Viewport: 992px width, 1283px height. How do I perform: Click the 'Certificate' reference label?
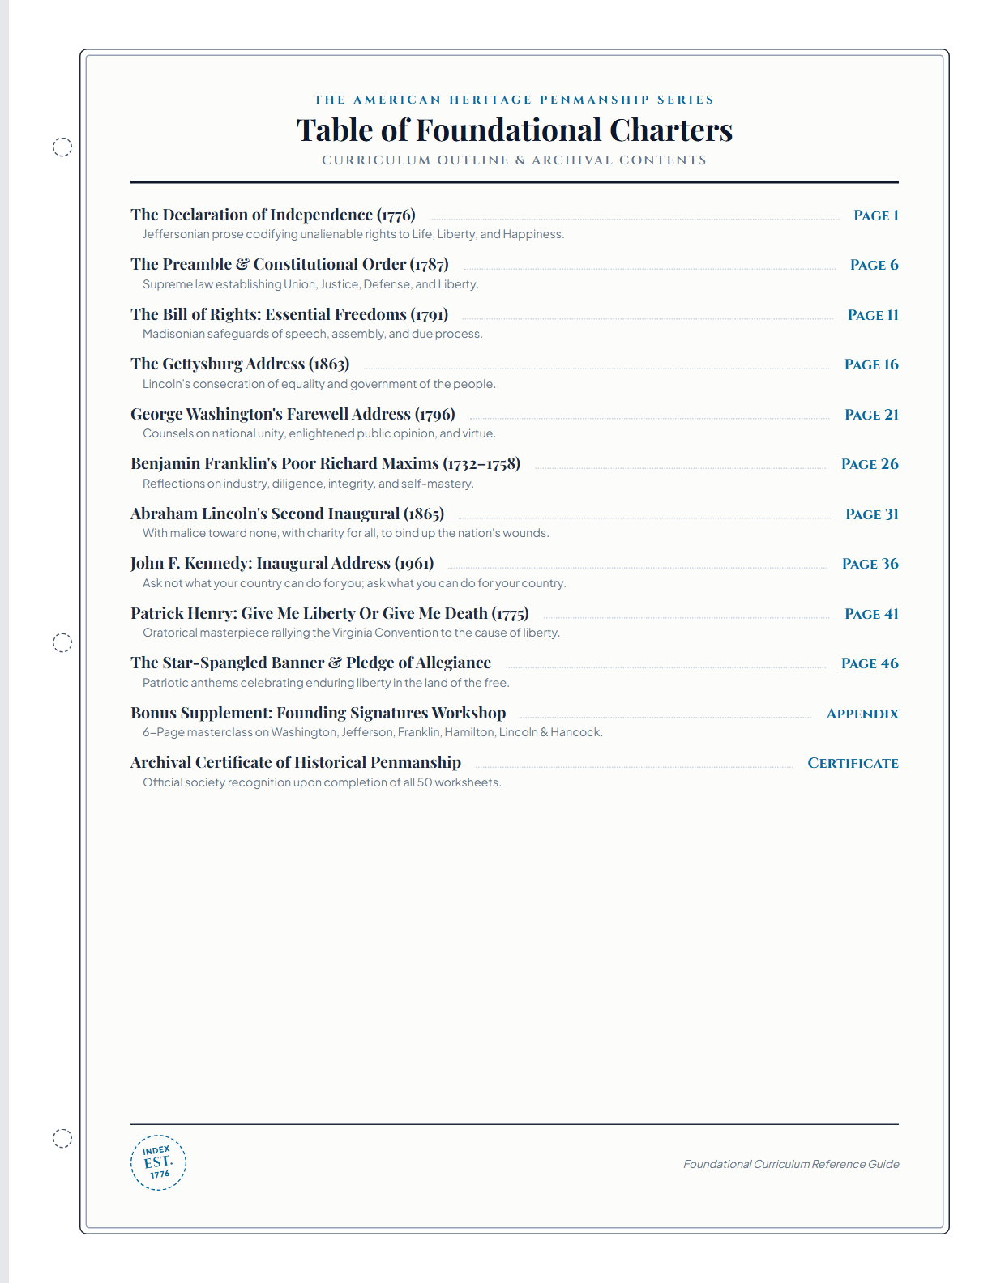point(853,763)
